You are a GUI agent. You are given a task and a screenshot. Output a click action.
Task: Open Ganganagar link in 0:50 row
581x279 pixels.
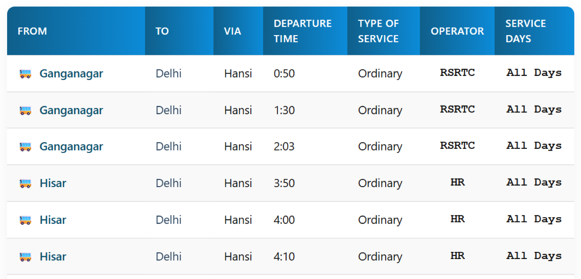(x=71, y=74)
